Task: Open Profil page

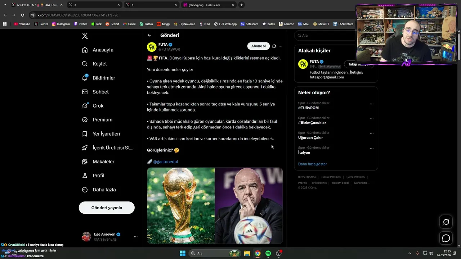Action: 93,176
